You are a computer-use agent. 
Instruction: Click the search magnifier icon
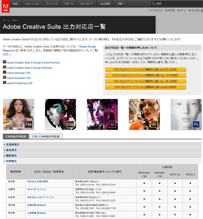click(153, 4)
